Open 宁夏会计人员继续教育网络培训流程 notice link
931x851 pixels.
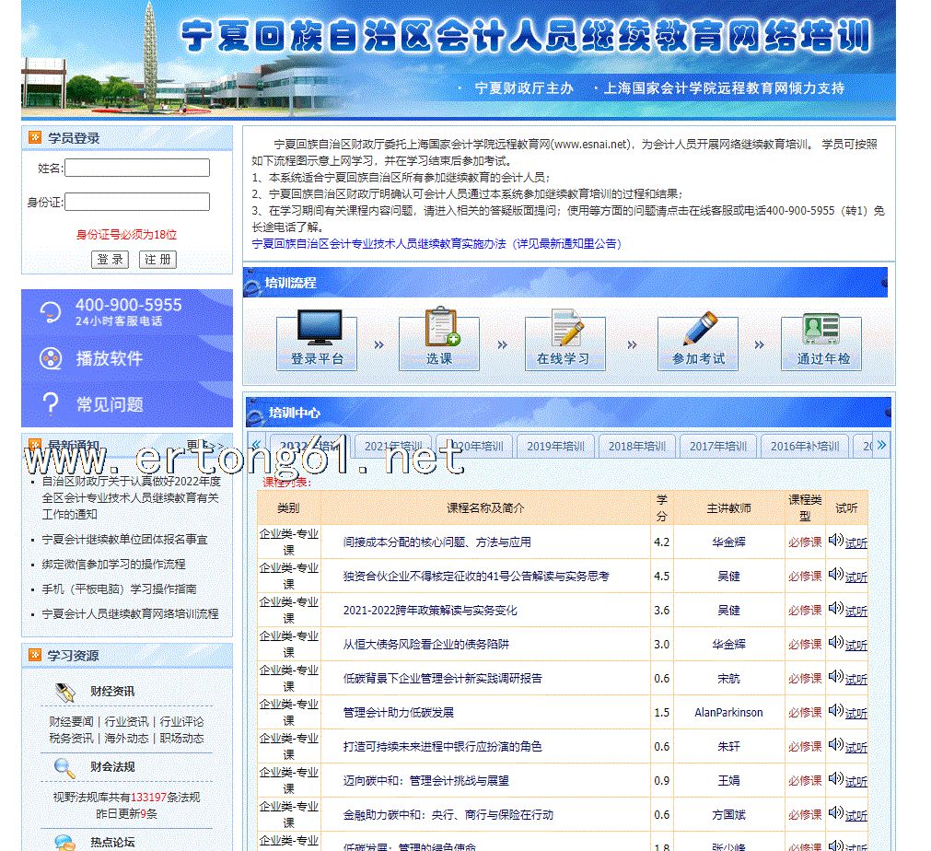[130, 613]
